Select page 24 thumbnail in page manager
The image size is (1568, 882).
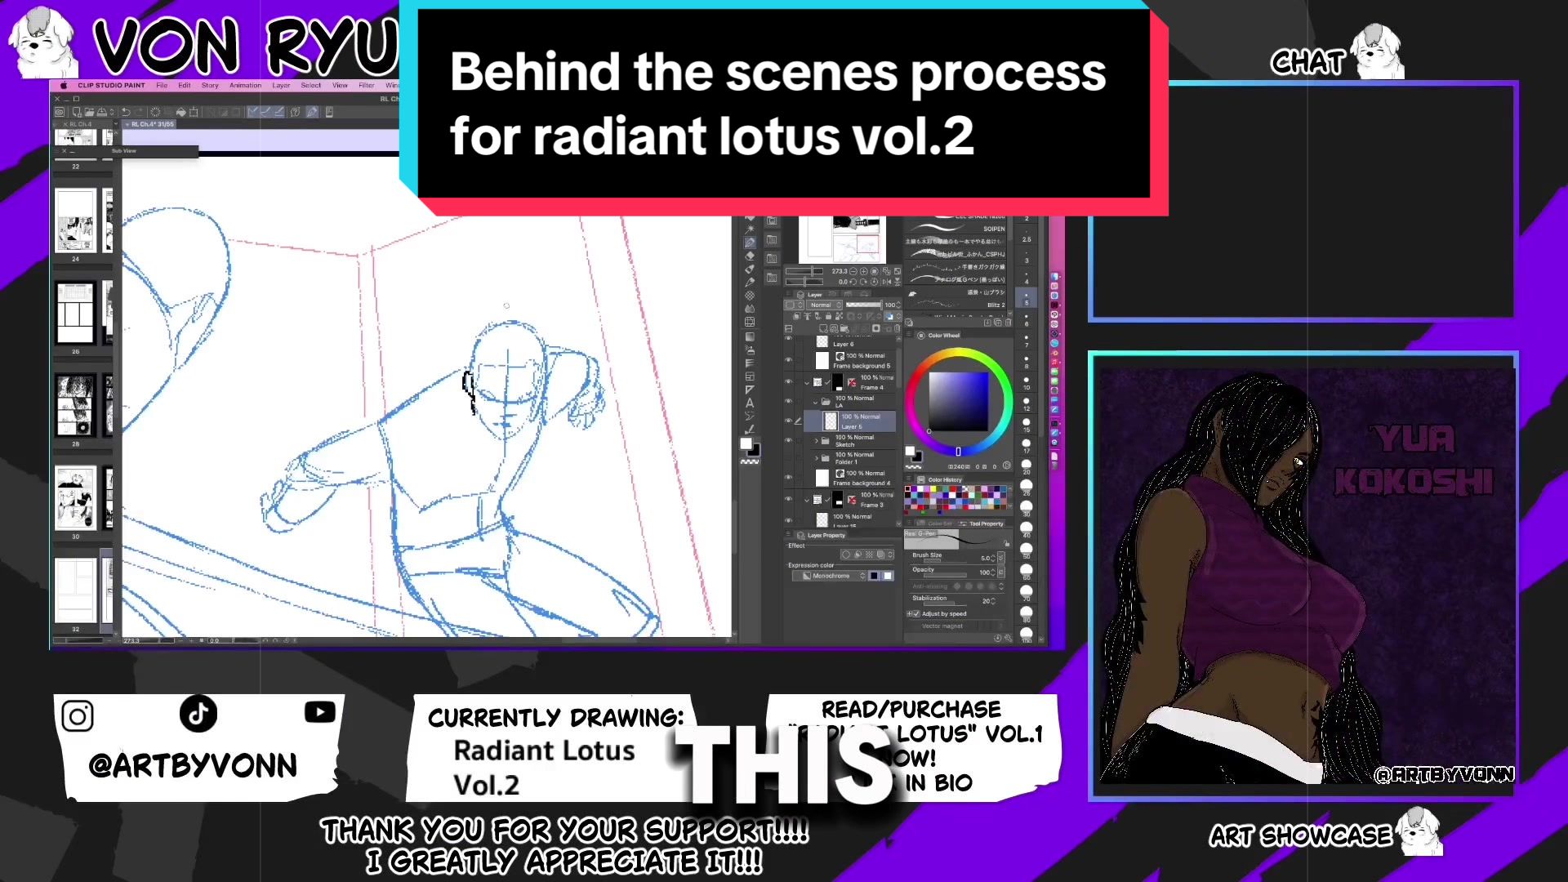[75, 221]
